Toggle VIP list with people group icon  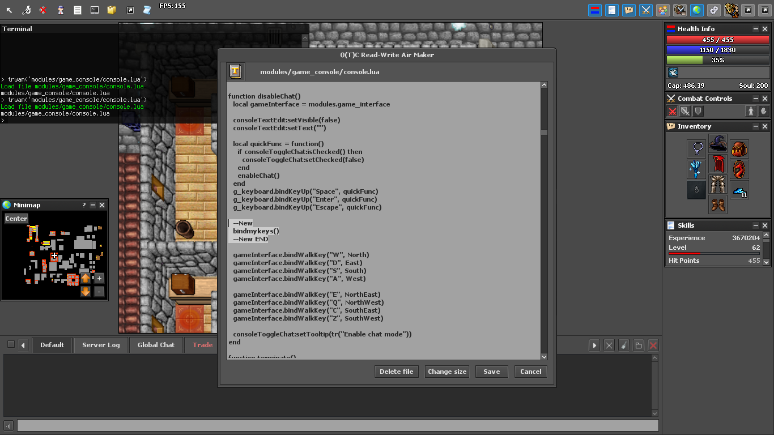pyautogui.click(x=663, y=10)
